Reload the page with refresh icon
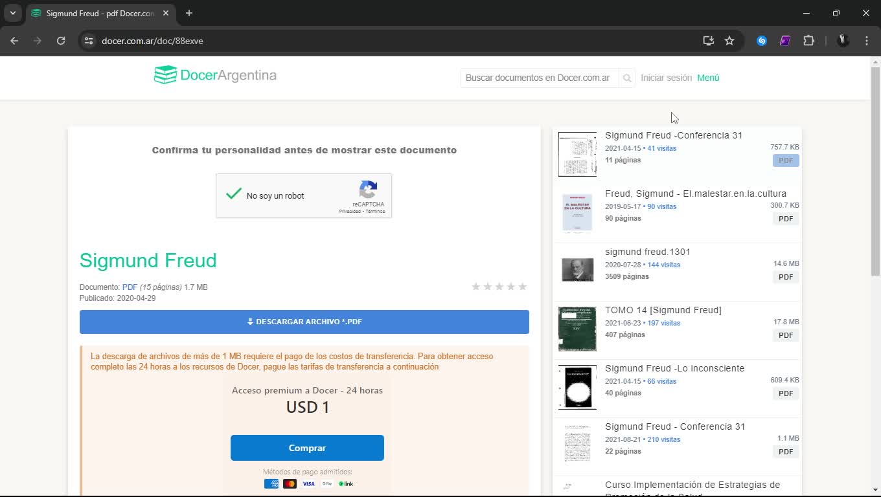The height and width of the screenshot is (497, 881). 61,41
